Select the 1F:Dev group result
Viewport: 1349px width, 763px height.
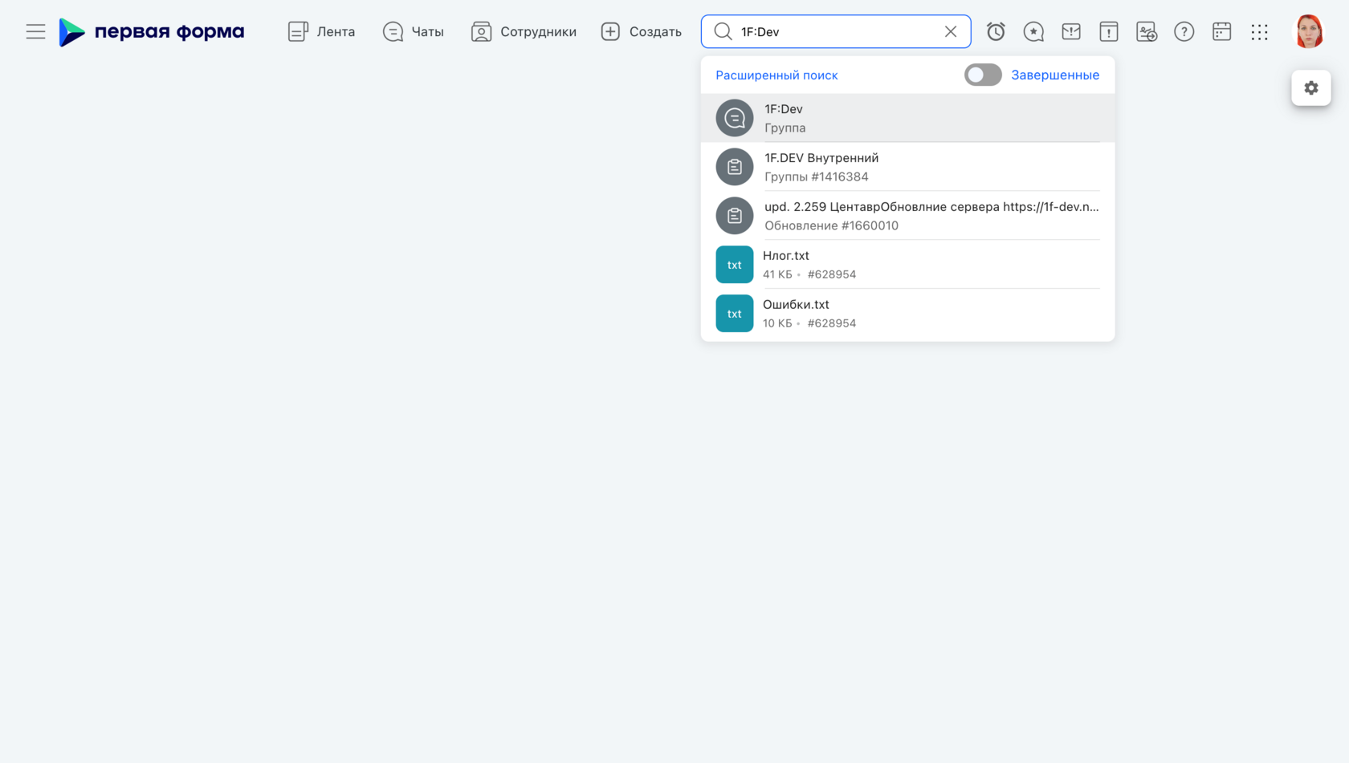click(907, 118)
